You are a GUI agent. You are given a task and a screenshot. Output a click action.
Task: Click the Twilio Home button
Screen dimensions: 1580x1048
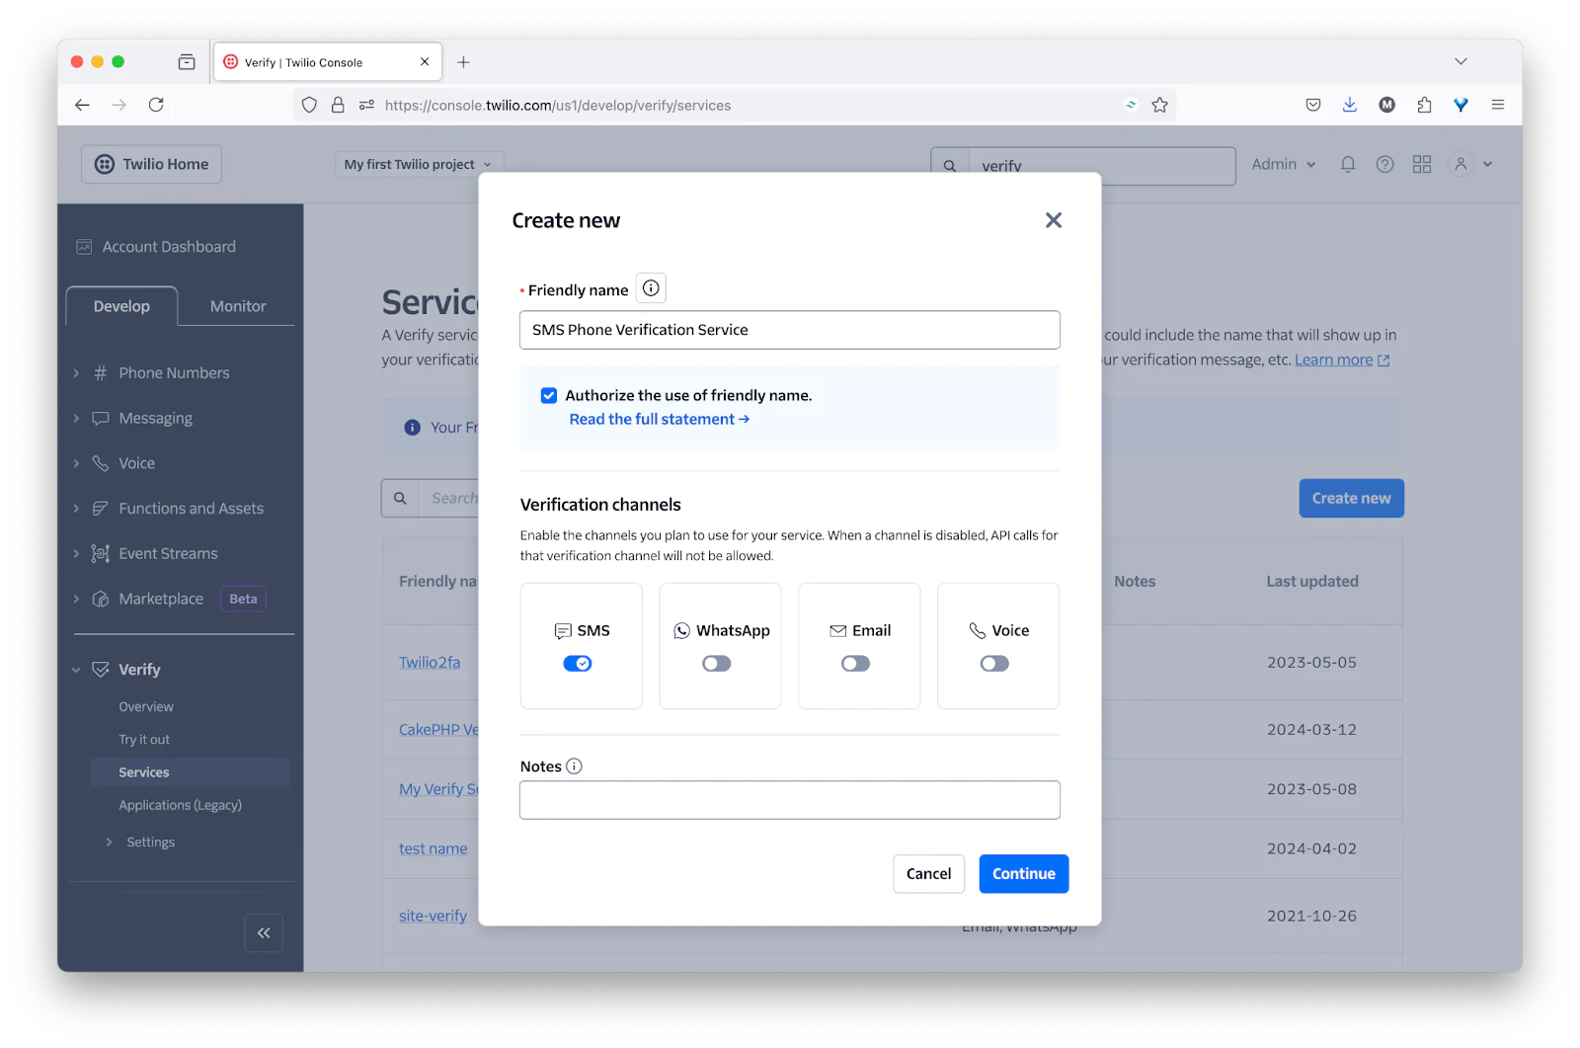[x=151, y=164]
